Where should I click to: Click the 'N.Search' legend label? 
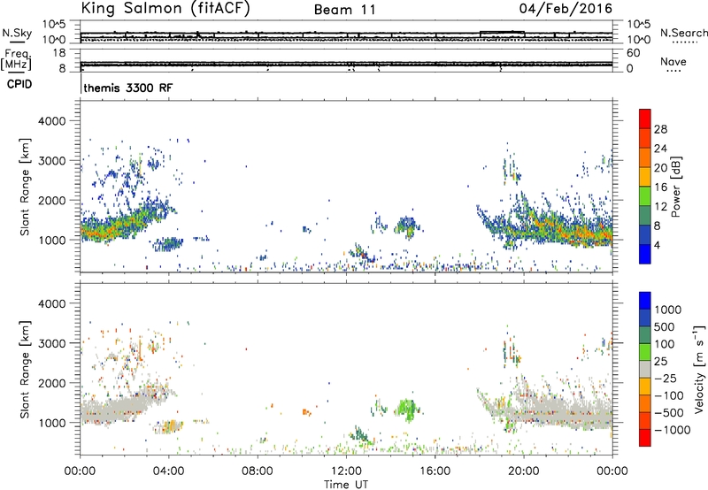683,33
